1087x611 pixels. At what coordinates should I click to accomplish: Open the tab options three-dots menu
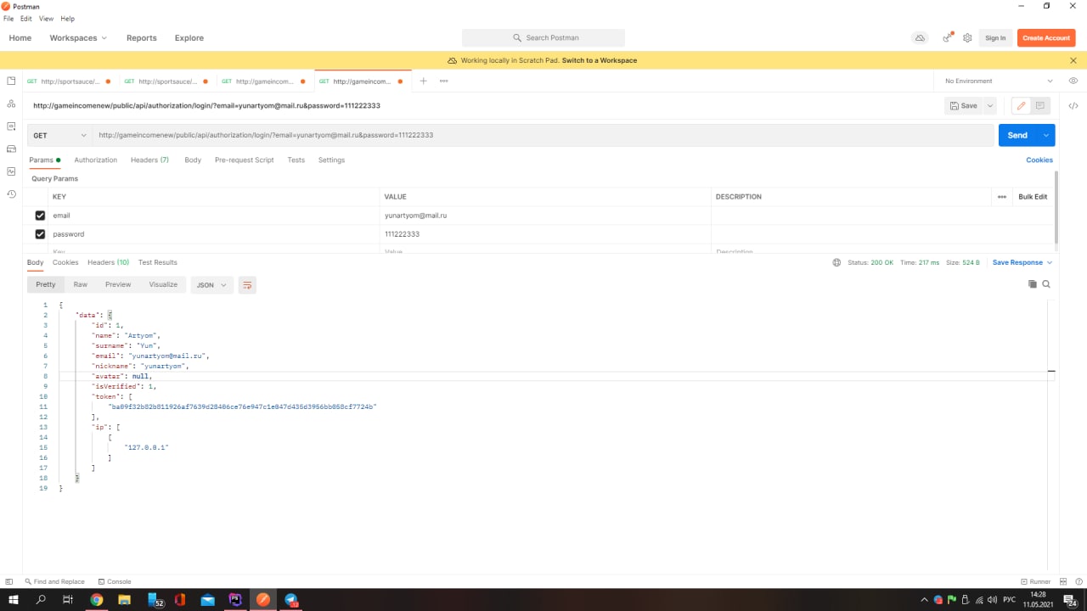point(443,81)
